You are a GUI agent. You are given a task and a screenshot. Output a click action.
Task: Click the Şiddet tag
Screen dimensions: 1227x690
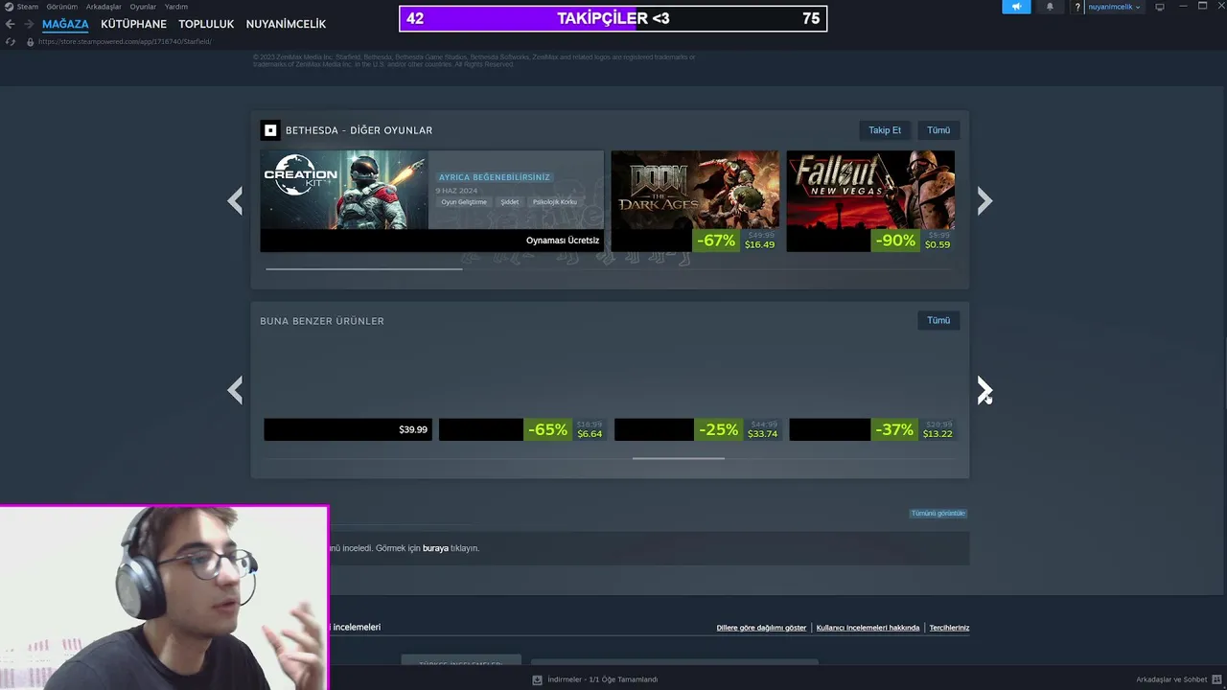[509, 202]
